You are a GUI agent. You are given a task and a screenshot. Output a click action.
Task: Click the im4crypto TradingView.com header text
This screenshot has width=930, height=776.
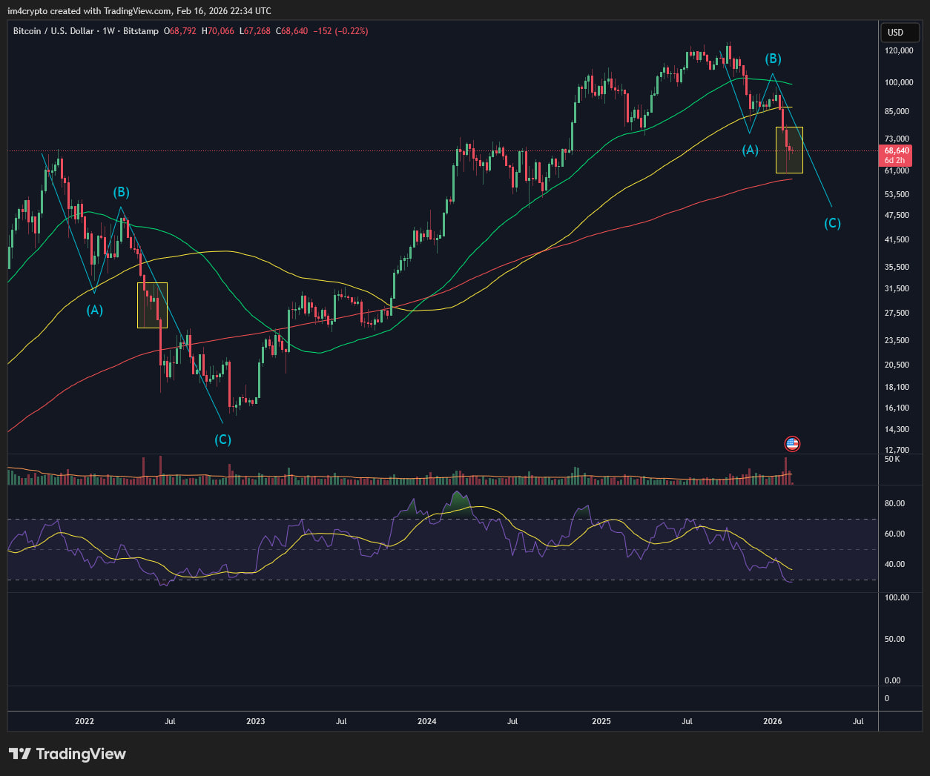139,11
